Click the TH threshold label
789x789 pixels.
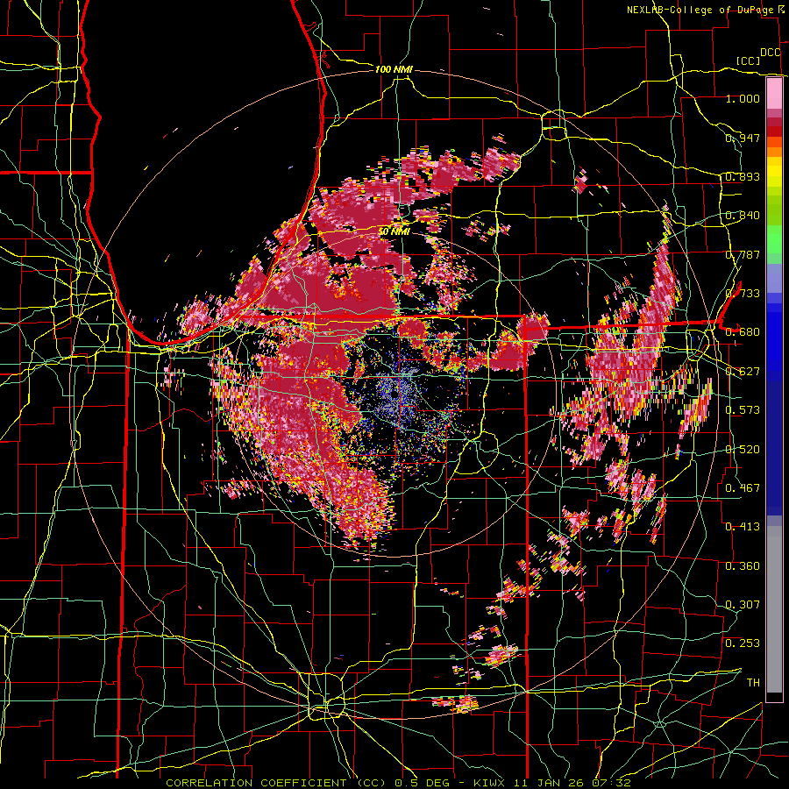(753, 682)
